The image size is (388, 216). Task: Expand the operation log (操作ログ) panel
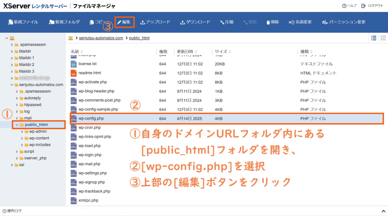(x=382, y=211)
